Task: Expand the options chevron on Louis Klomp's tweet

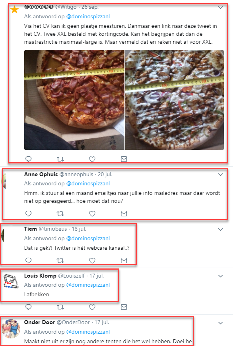Action: (x=220, y=276)
